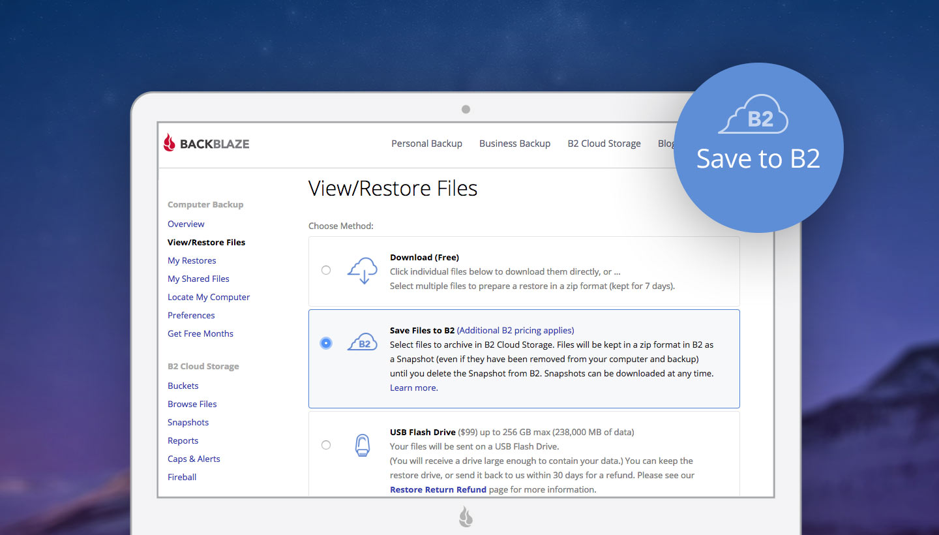Open View/Restore Files in the sidebar
The height and width of the screenshot is (535, 939).
click(x=206, y=242)
